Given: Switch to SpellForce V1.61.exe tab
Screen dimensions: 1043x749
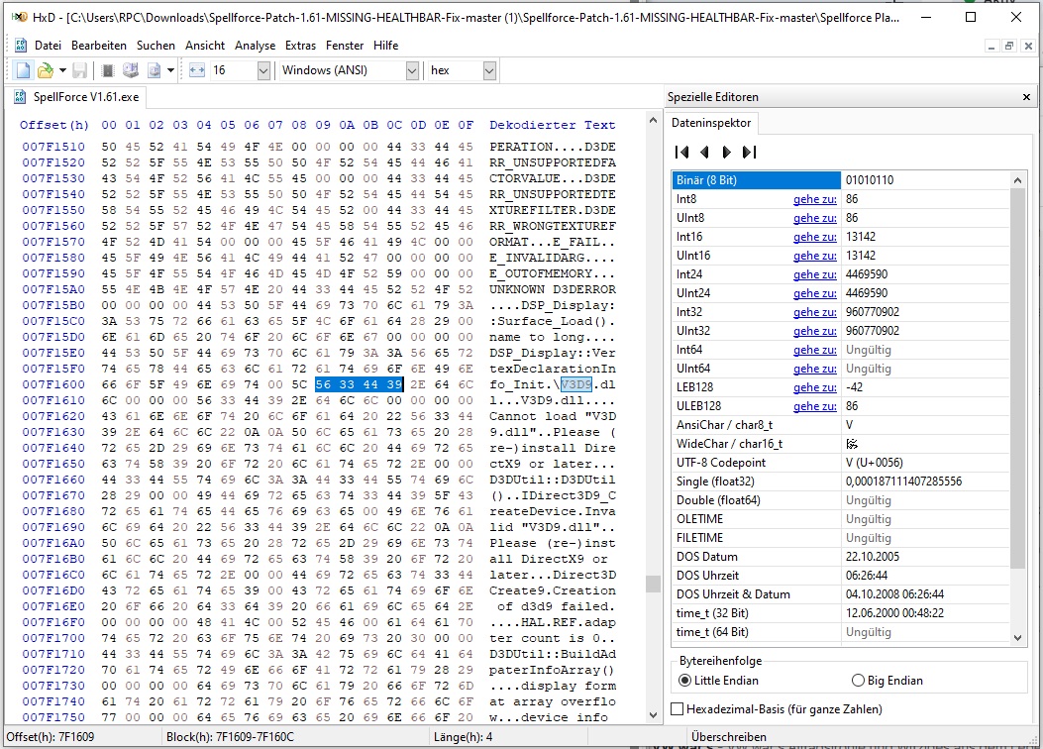Looking at the screenshot, I should (x=86, y=97).
